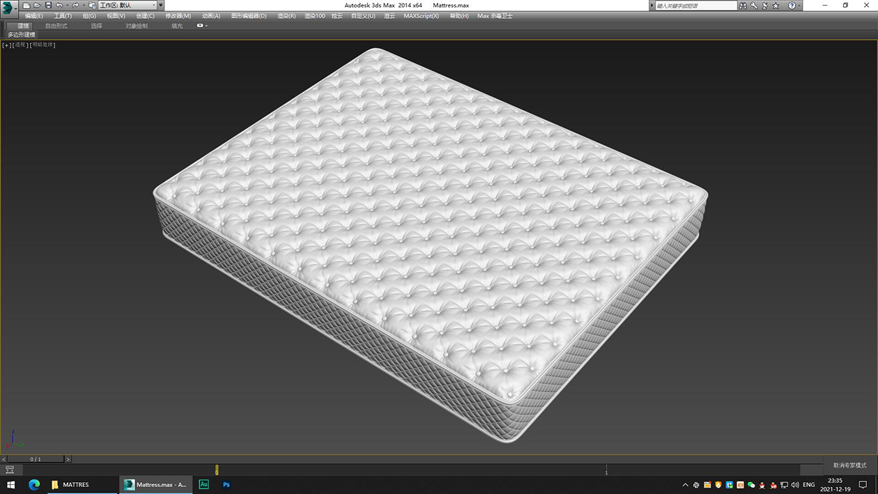The image size is (878, 494).
Task: Step the time slider forward one frame
Action: (x=68, y=459)
